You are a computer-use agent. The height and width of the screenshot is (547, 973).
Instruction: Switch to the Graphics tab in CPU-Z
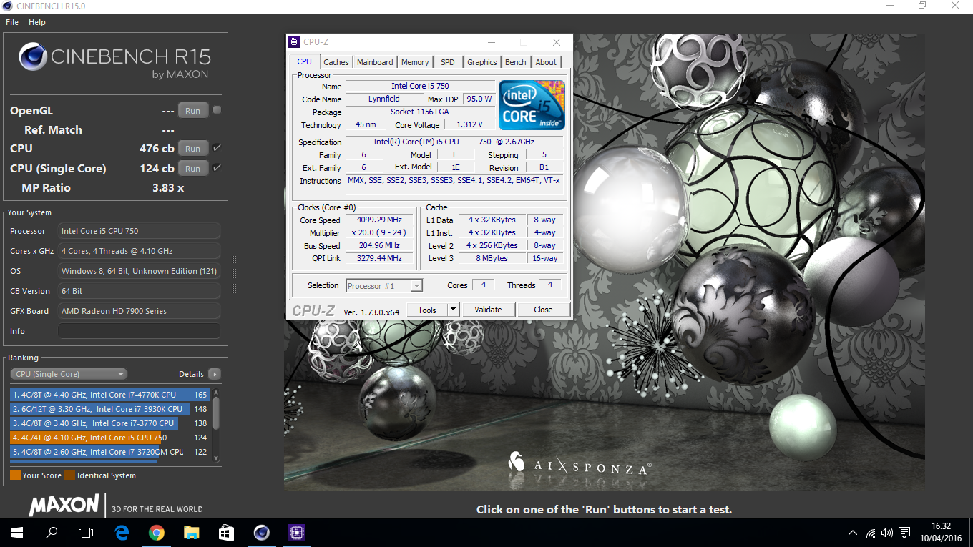482,62
